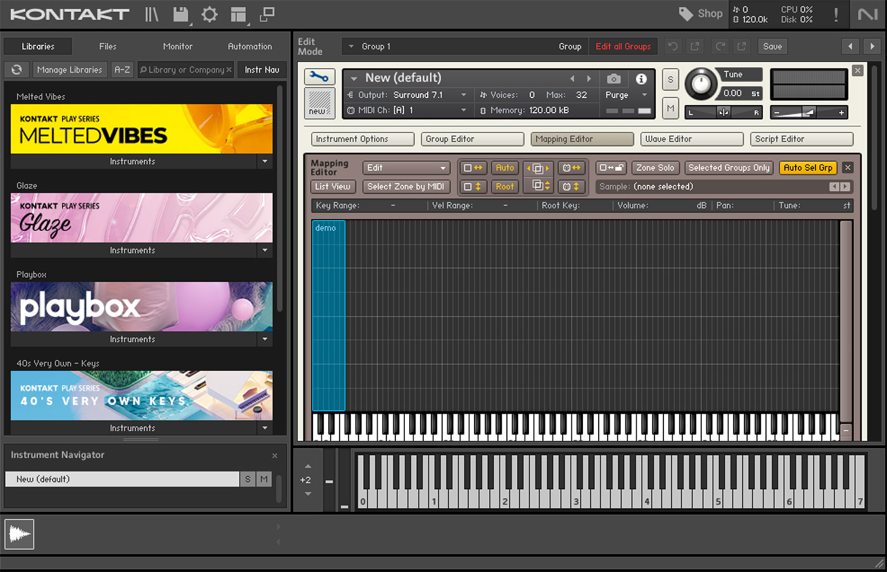Image resolution: width=887 pixels, height=572 pixels.
Task: Remove instrument with rack X button
Action: coord(857,71)
